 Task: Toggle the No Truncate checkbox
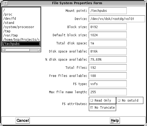coord(92,107)
